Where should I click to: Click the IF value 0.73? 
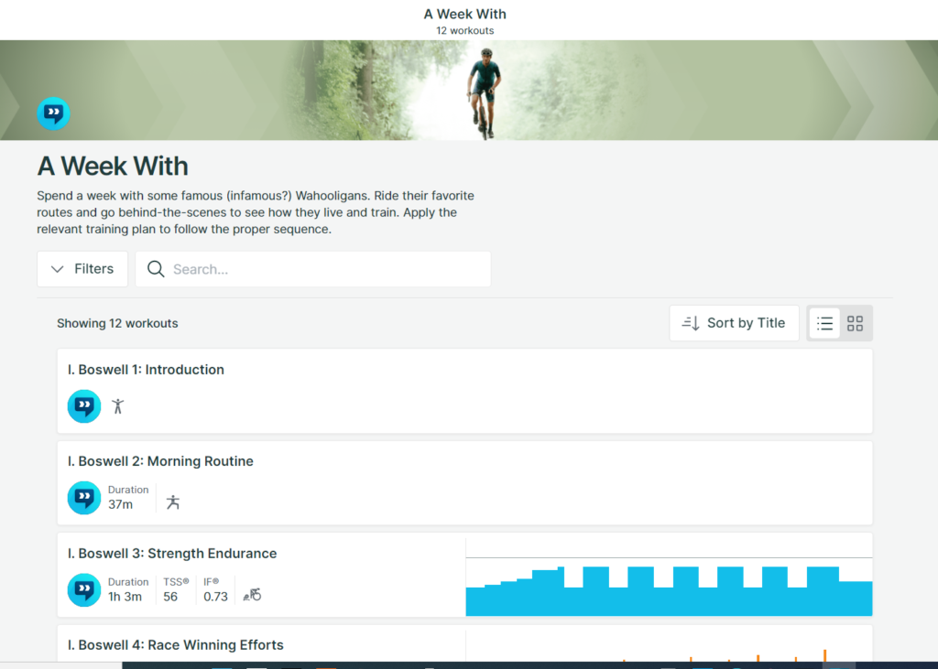(x=215, y=597)
